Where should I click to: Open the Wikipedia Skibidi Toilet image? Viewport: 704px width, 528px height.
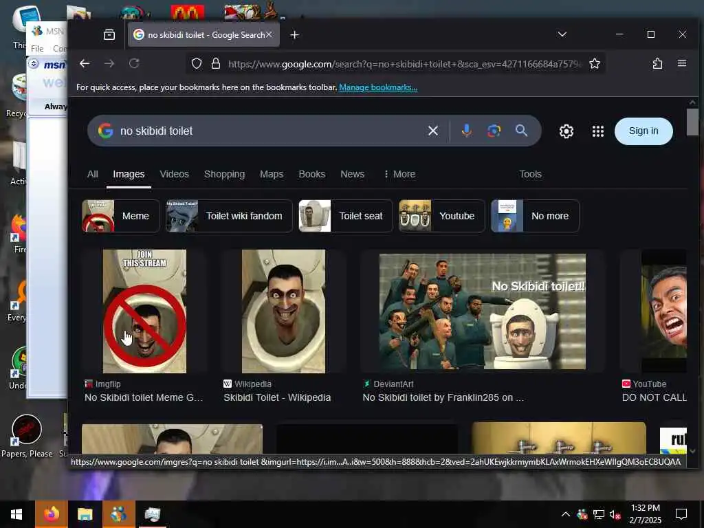(x=283, y=311)
